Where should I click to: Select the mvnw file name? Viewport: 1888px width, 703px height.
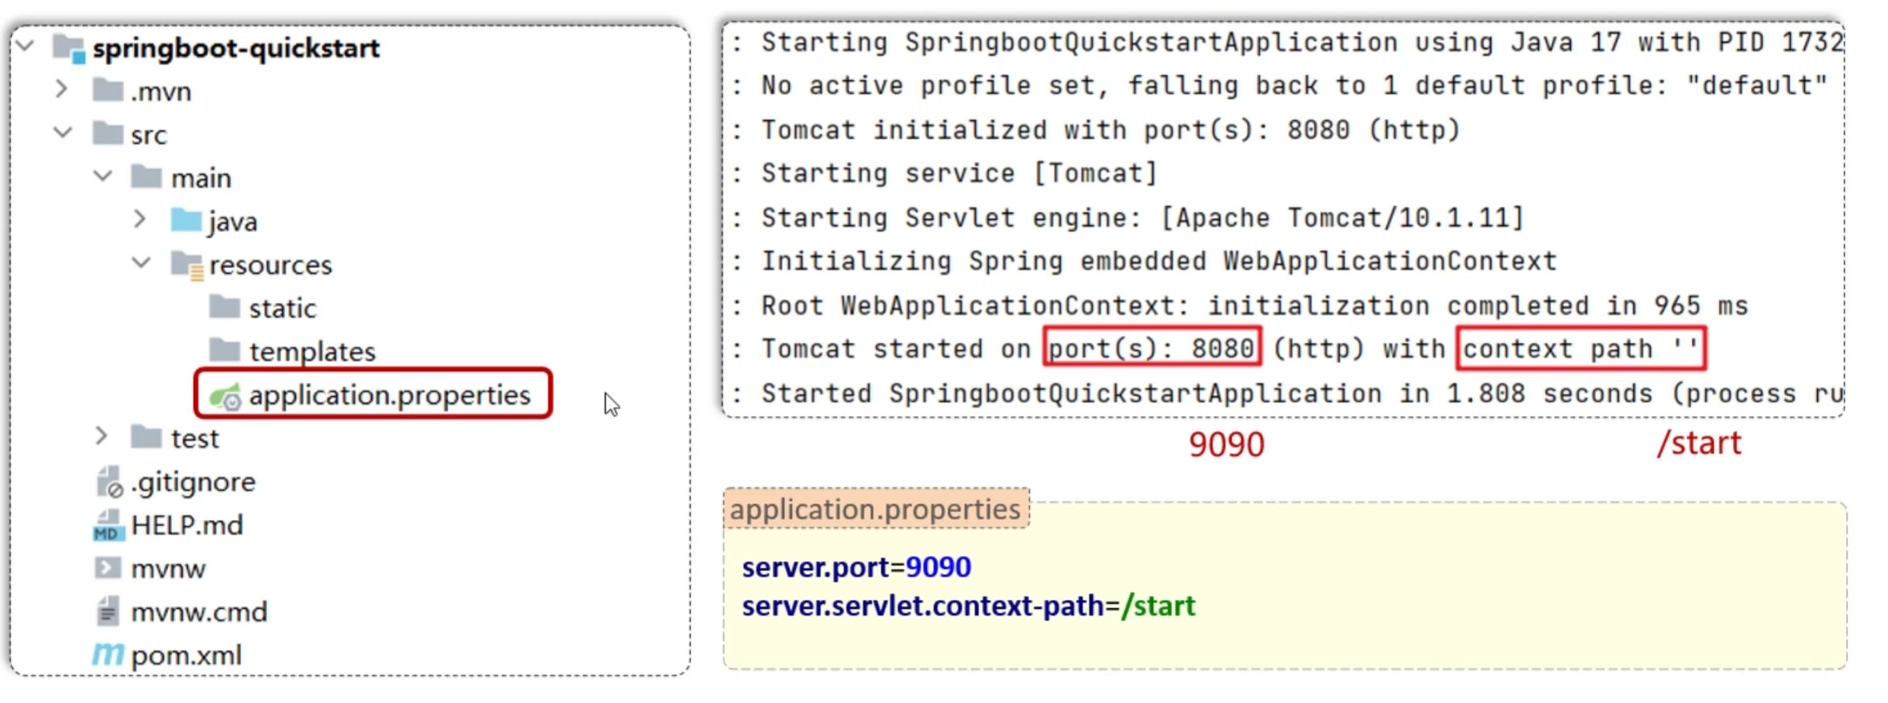pyautogui.click(x=169, y=569)
